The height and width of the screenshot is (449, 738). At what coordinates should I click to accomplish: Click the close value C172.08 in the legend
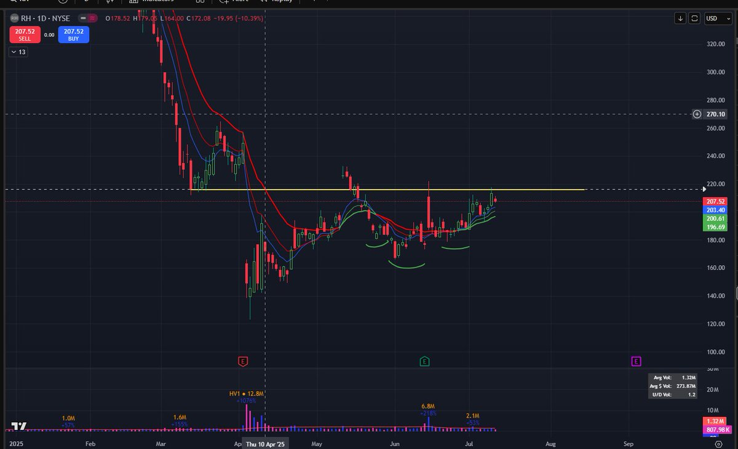pyautogui.click(x=198, y=18)
